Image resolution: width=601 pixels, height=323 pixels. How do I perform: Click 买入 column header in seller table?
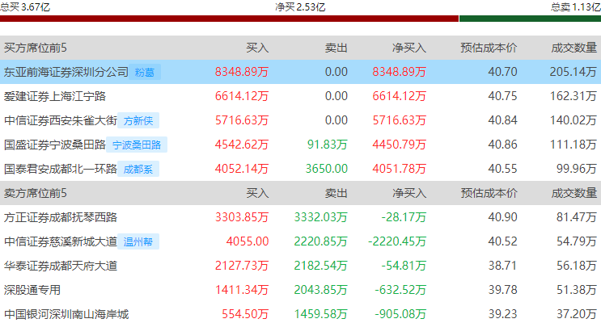(257, 193)
